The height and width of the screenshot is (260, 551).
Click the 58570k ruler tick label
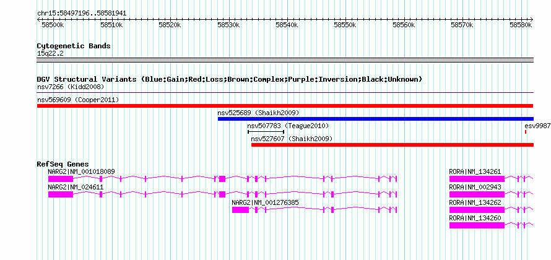(463, 25)
